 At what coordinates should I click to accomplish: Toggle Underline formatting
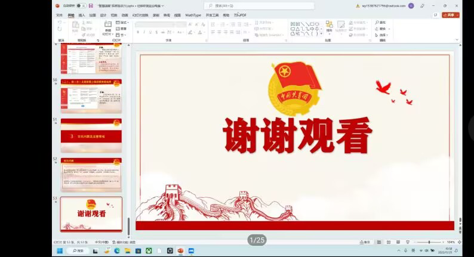pyautogui.click(x=150, y=32)
